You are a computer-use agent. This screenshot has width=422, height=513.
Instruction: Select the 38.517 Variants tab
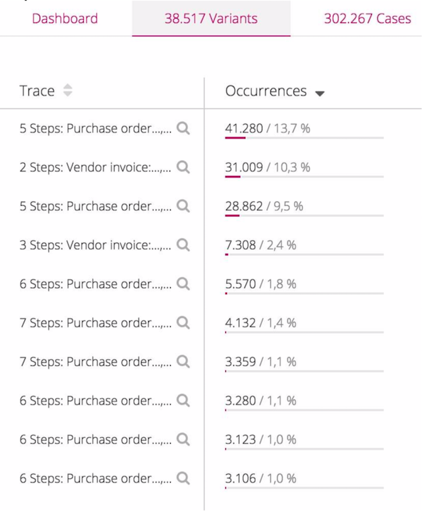click(211, 18)
